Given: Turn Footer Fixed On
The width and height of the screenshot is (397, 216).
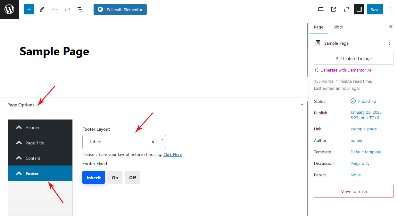Looking at the screenshot, I should [115, 178].
